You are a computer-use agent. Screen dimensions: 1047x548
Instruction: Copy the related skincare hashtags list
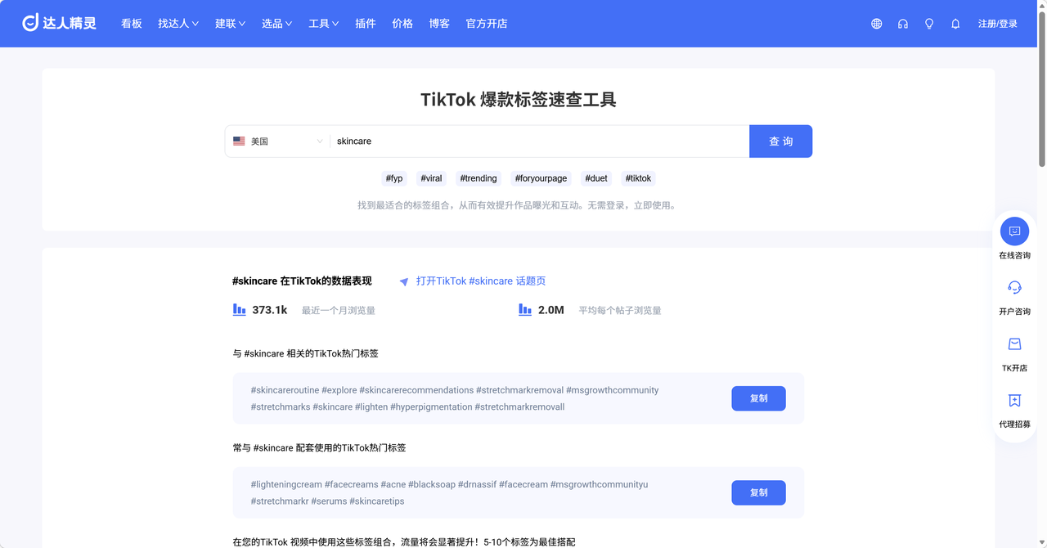point(758,398)
